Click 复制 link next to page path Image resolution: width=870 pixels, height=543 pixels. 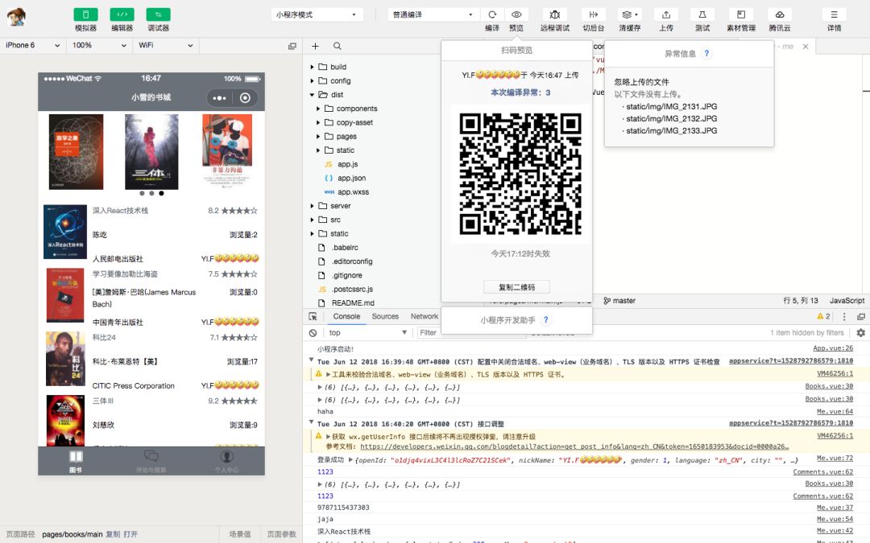(x=113, y=534)
